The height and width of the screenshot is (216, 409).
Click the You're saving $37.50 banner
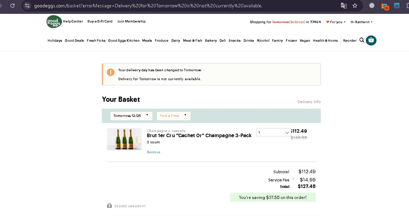273,197
